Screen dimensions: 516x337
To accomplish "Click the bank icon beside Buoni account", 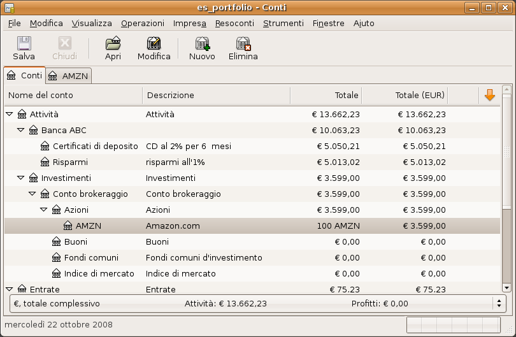I will pyautogui.click(x=57, y=241).
